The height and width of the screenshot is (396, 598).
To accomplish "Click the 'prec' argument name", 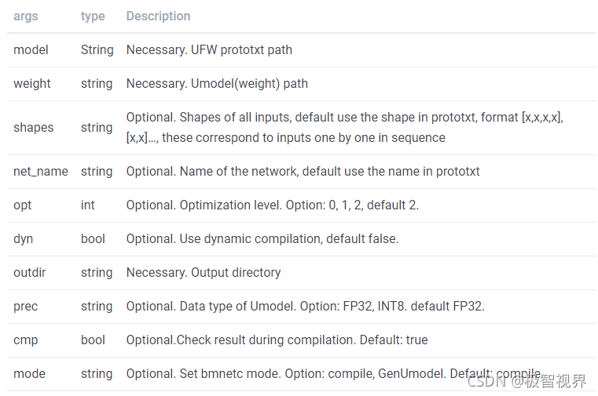I will (x=26, y=306).
